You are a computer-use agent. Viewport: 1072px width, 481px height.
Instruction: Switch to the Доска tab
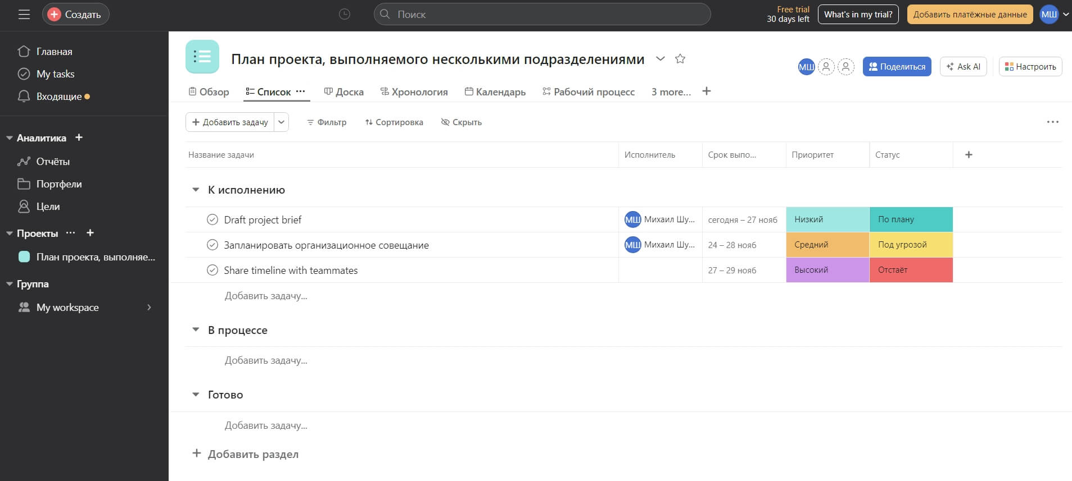[344, 91]
